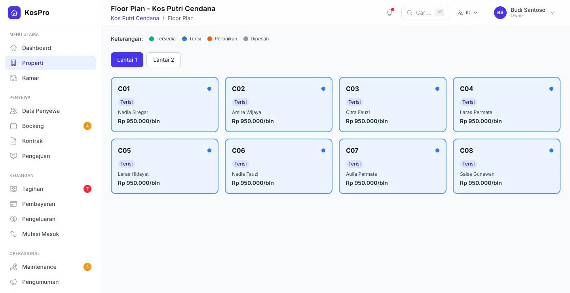570x293 pixels.
Task: Go to the Pembayaran menu item
Action: coord(51,204)
